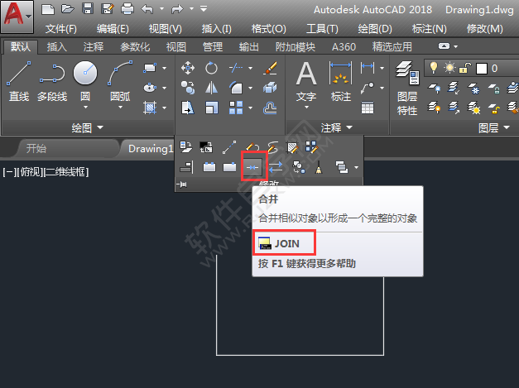This screenshot has width=519, height=388.
Task: Expand the Annotation (注释) panel dropdown
Action: click(x=337, y=127)
